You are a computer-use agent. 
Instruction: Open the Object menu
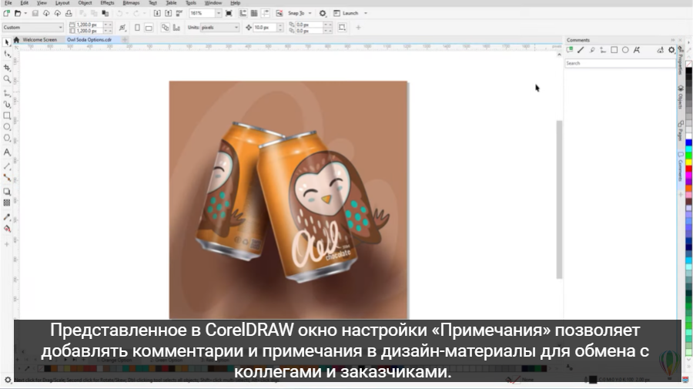tap(85, 3)
